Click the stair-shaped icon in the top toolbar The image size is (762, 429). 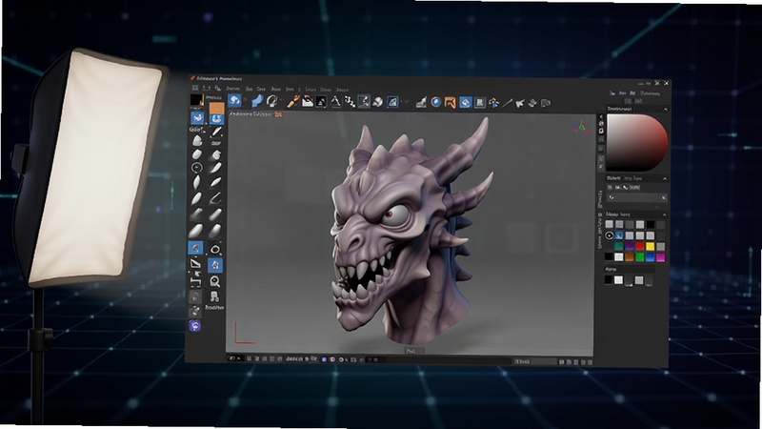pyautogui.click(x=421, y=102)
